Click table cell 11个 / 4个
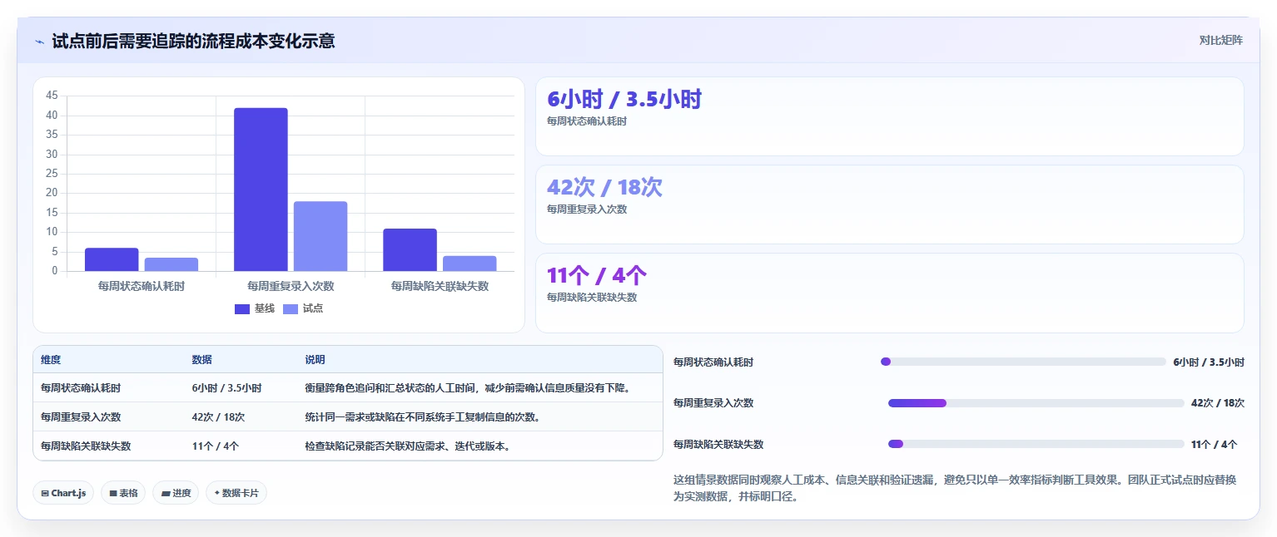 click(x=216, y=446)
